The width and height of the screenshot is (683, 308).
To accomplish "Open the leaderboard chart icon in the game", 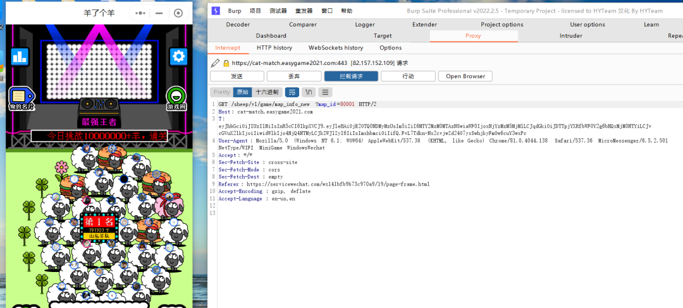I will [x=20, y=56].
